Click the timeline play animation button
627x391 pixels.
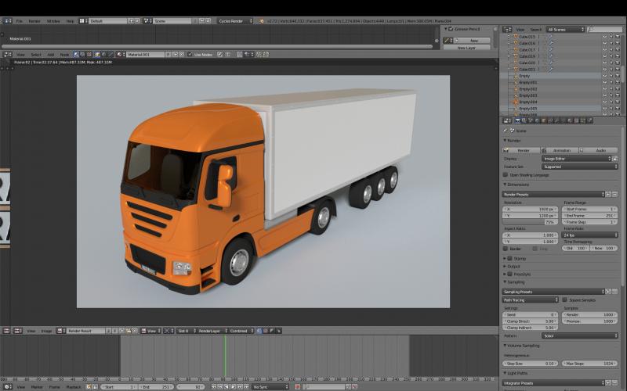(x=234, y=387)
